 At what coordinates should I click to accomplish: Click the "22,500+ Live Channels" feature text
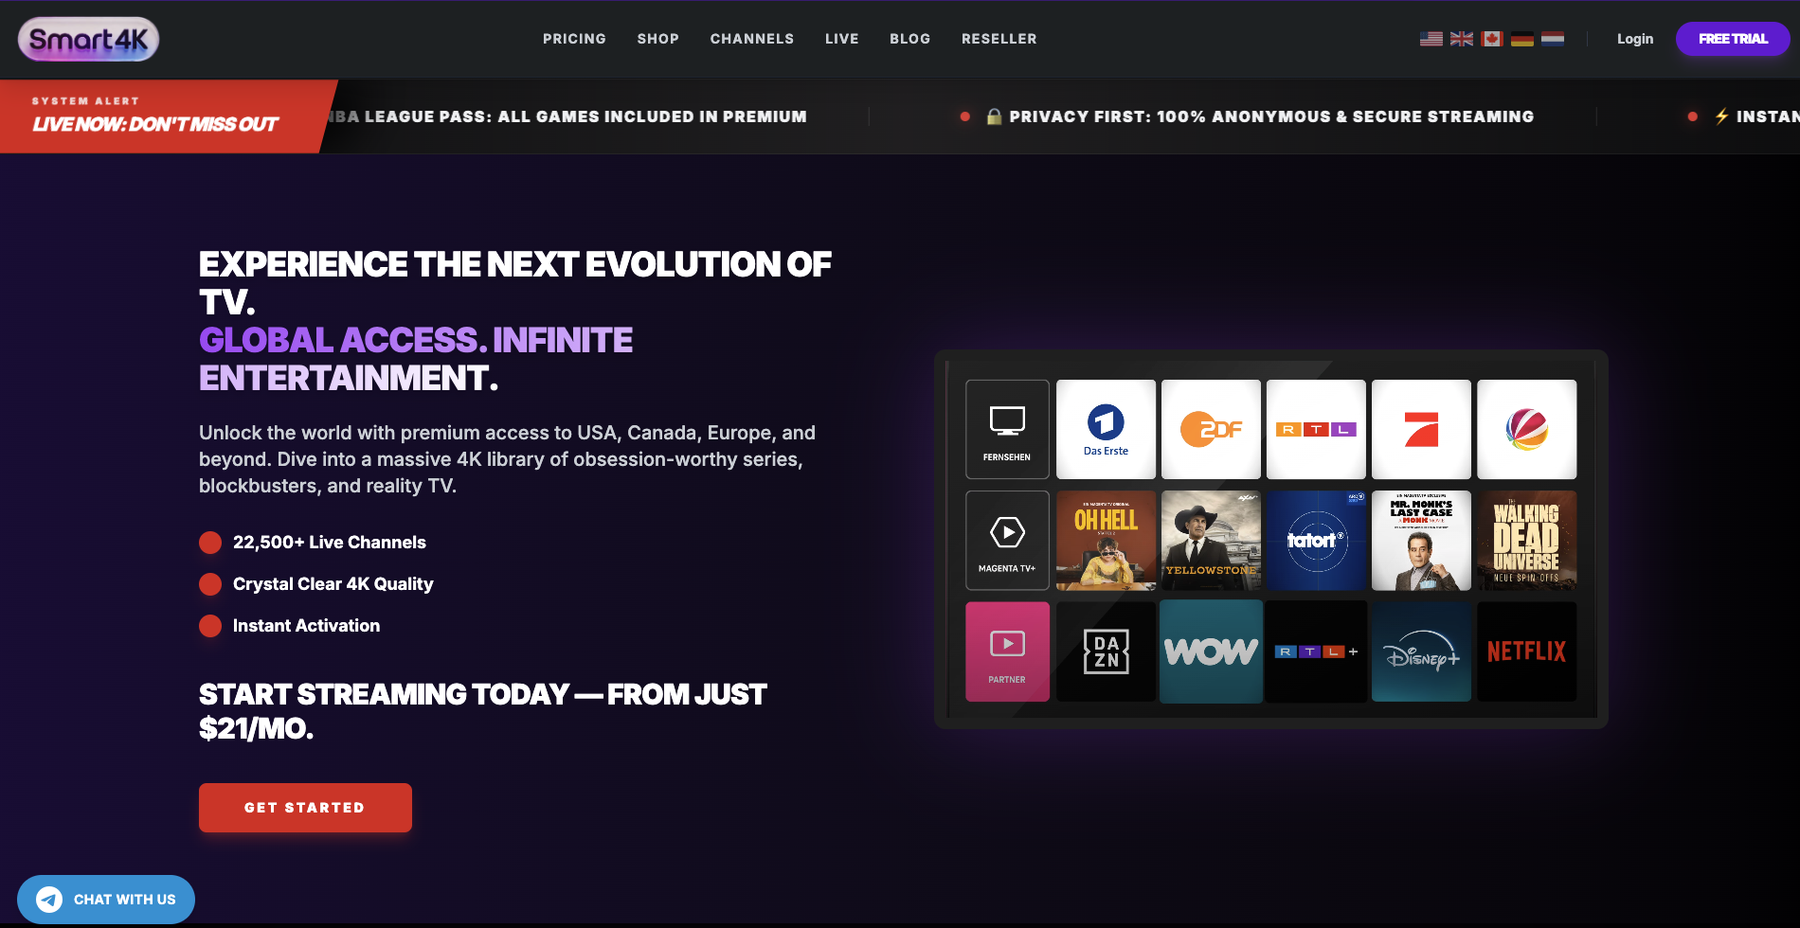coord(330,543)
